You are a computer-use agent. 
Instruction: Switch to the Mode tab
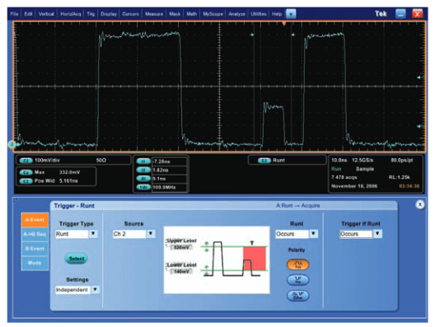click(35, 263)
